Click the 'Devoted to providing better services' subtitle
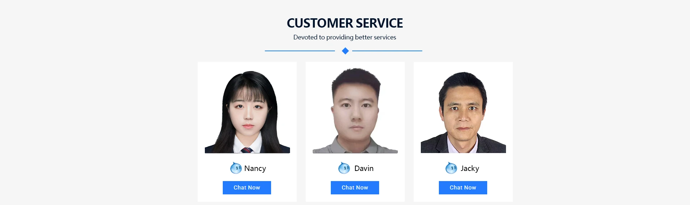Screen dimensions: 690x205 345,37
